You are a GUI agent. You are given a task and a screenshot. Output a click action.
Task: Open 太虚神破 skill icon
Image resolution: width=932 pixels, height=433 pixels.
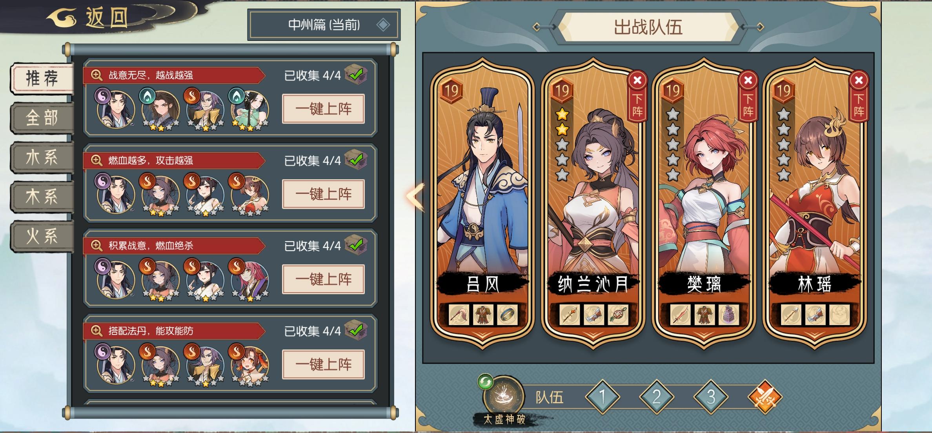point(504,396)
